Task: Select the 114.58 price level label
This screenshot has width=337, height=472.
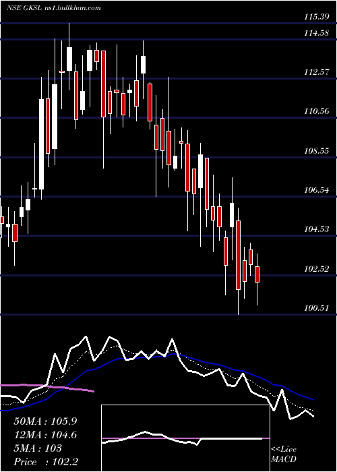Action: click(x=316, y=33)
